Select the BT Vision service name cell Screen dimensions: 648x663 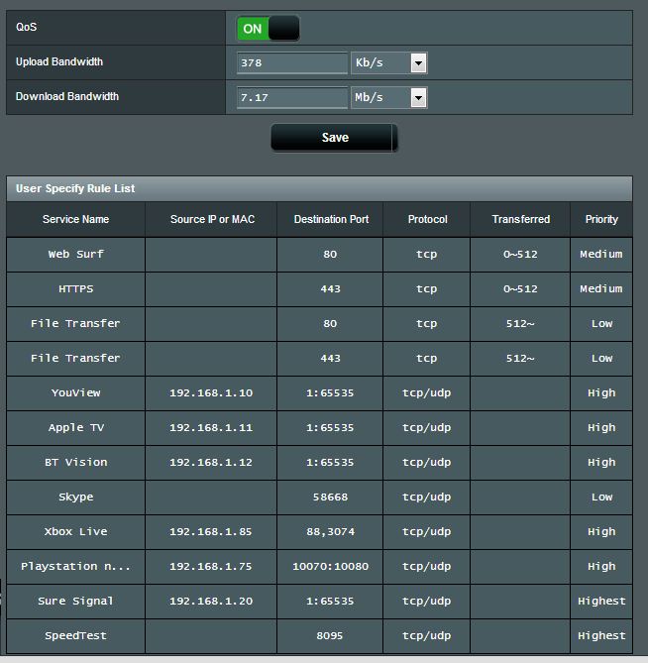point(75,462)
